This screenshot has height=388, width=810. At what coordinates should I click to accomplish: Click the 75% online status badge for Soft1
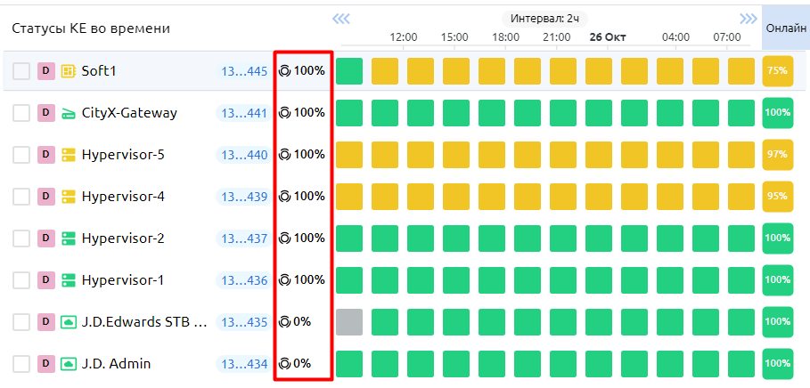(x=777, y=71)
